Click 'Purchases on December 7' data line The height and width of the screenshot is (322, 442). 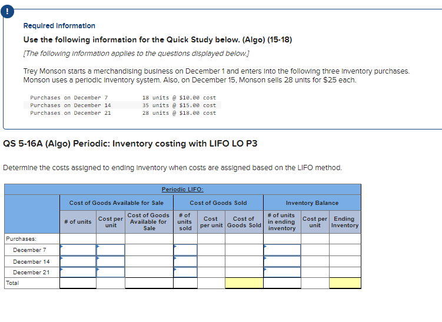[x=123, y=98]
